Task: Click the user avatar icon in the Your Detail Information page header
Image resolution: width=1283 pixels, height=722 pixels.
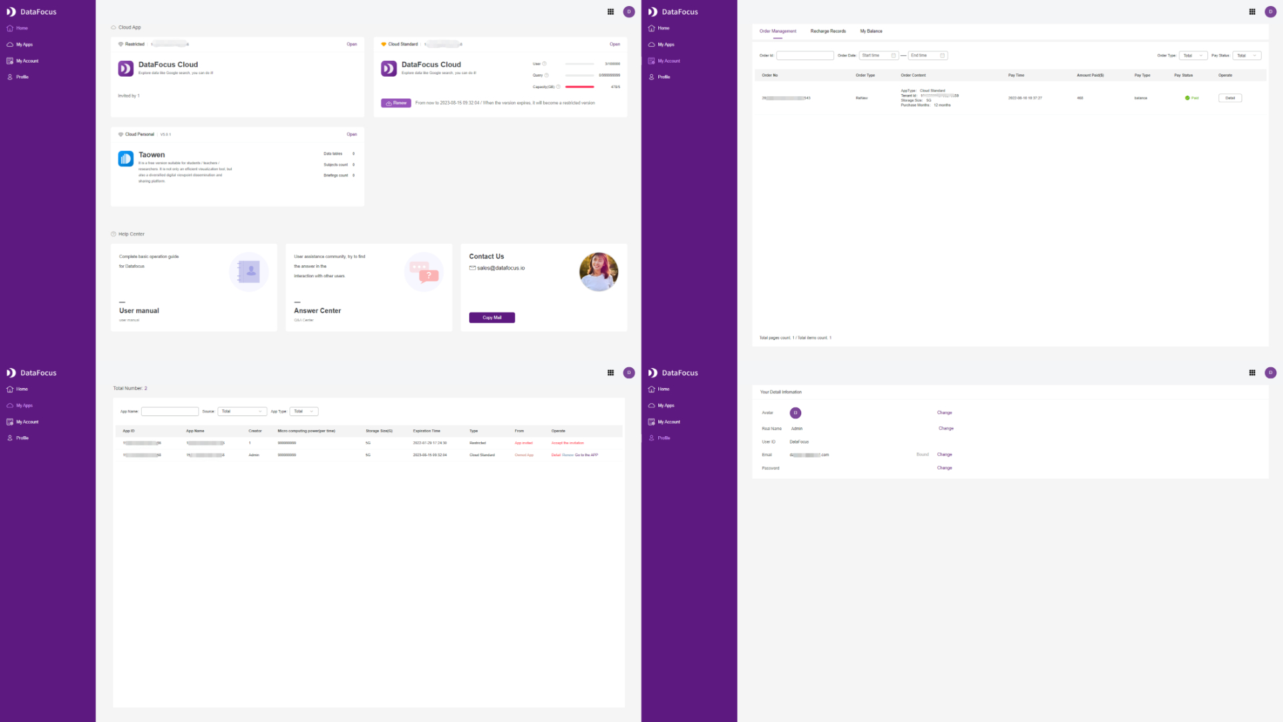Action: pos(1270,373)
